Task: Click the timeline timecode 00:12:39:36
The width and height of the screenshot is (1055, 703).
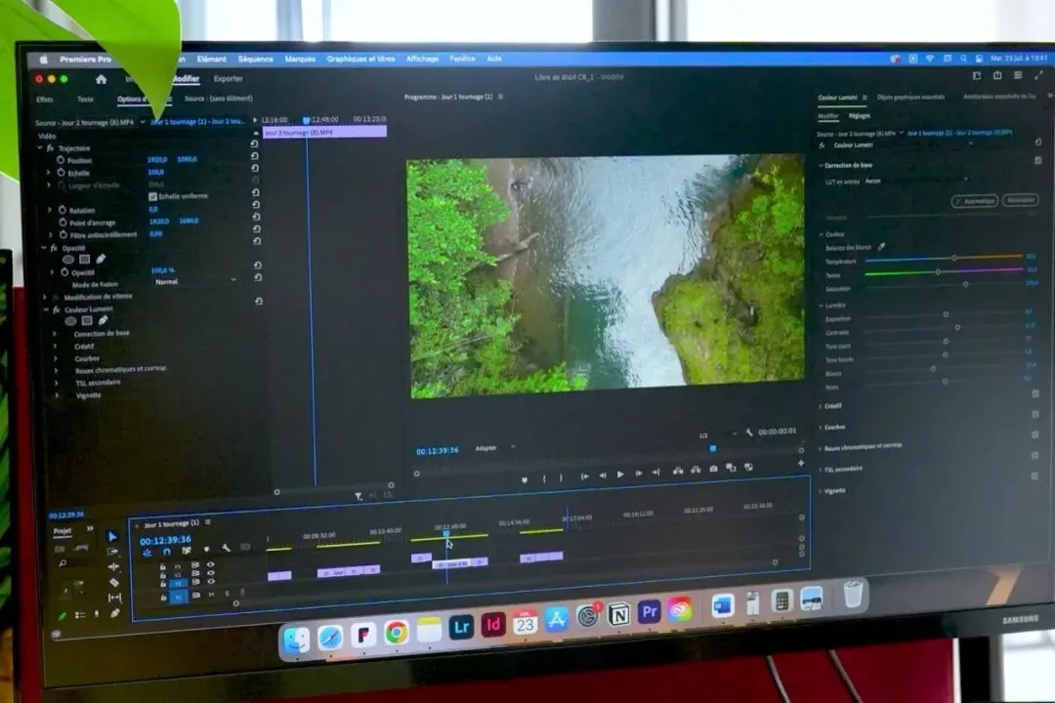Action: pos(165,540)
